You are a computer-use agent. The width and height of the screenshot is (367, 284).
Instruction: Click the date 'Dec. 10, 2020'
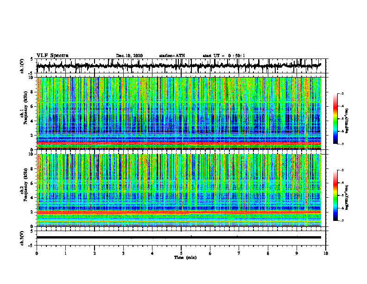click(x=129, y=56)
